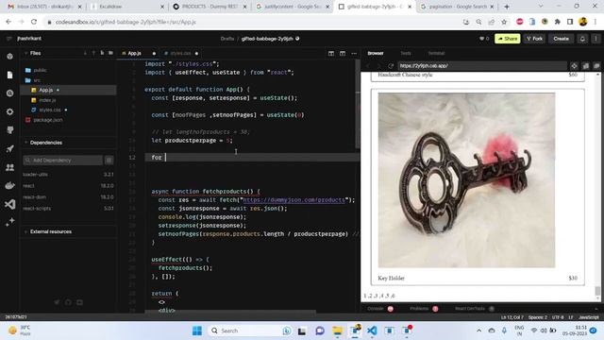
Task: Open the sparkle AI sidebar icon
Action: 10,222
